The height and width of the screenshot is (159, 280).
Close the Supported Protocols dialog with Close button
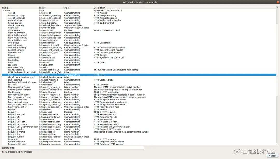272,156
